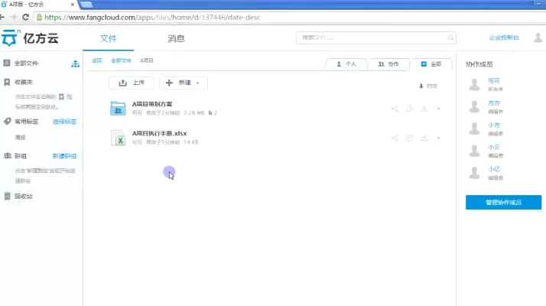
Task: Click the 回收站 trash icon
Action: pos(7,196)
